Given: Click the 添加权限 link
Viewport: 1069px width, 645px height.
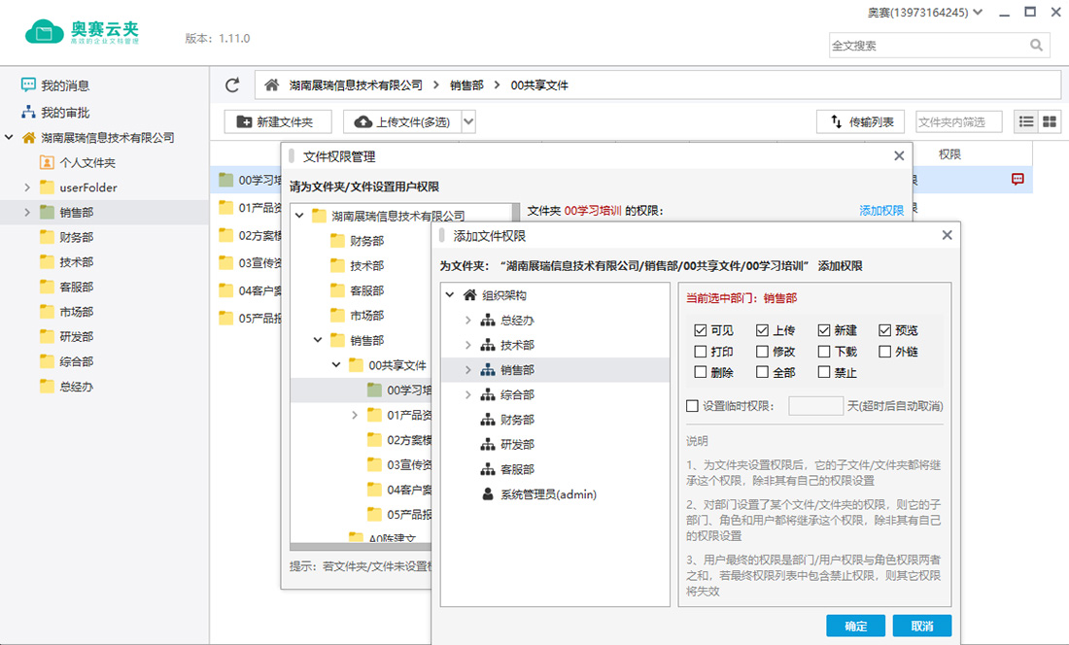Looking at the screenshot, I should 880,211.
